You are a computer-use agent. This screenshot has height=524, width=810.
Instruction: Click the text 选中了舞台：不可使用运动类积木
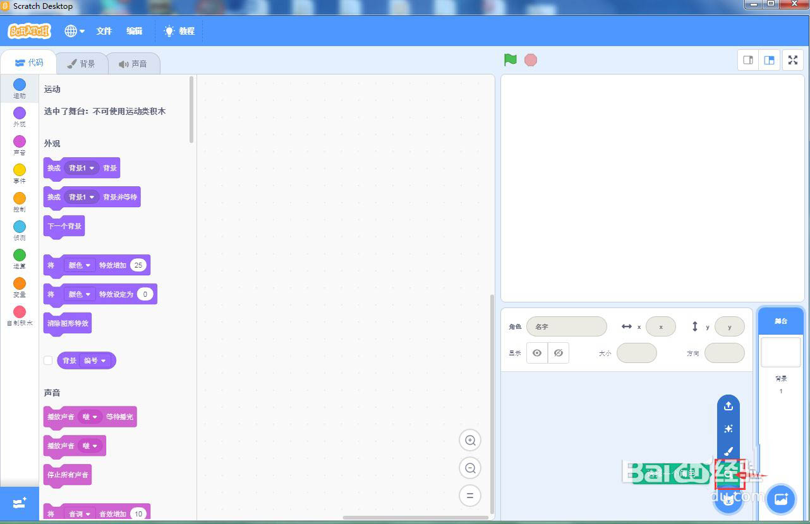tap(105, 111)
